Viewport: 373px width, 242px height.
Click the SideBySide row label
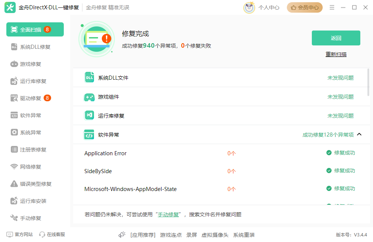tap(98, 171)
